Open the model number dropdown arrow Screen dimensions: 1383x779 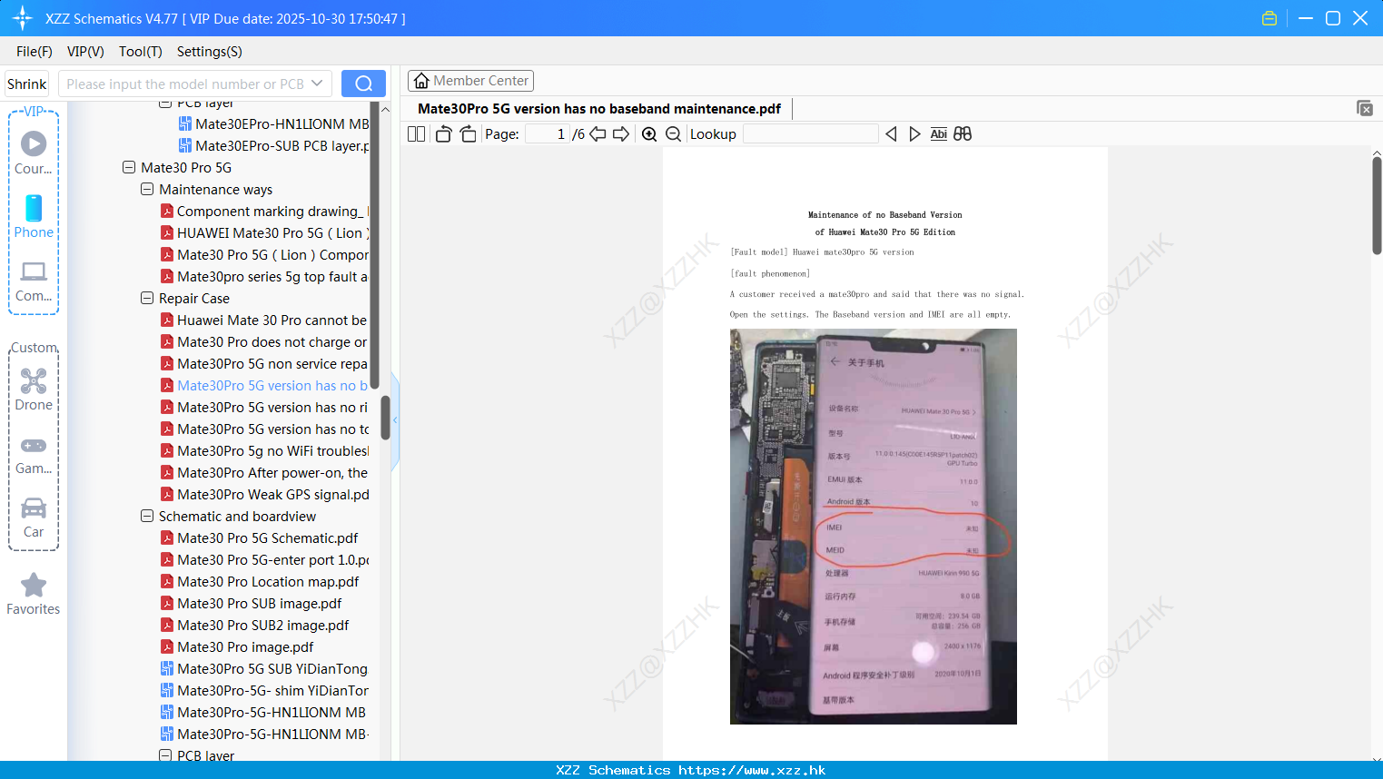[317, 84]
